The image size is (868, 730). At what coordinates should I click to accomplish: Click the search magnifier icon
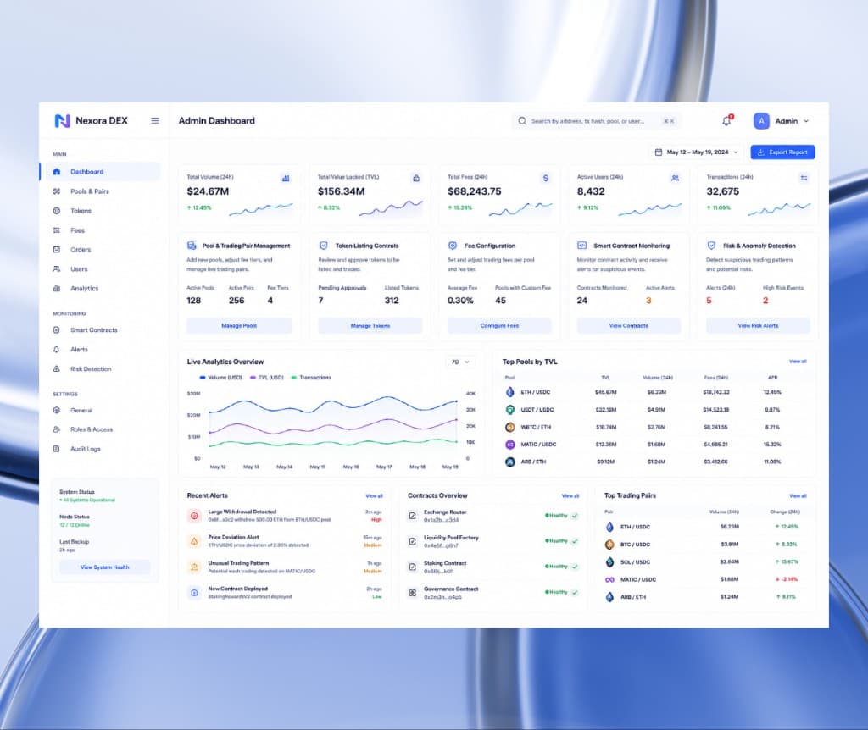click(522, 120)
